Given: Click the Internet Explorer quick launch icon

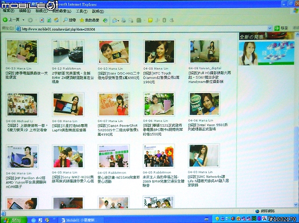Looking at the screenshot, I should click(34, 220).
